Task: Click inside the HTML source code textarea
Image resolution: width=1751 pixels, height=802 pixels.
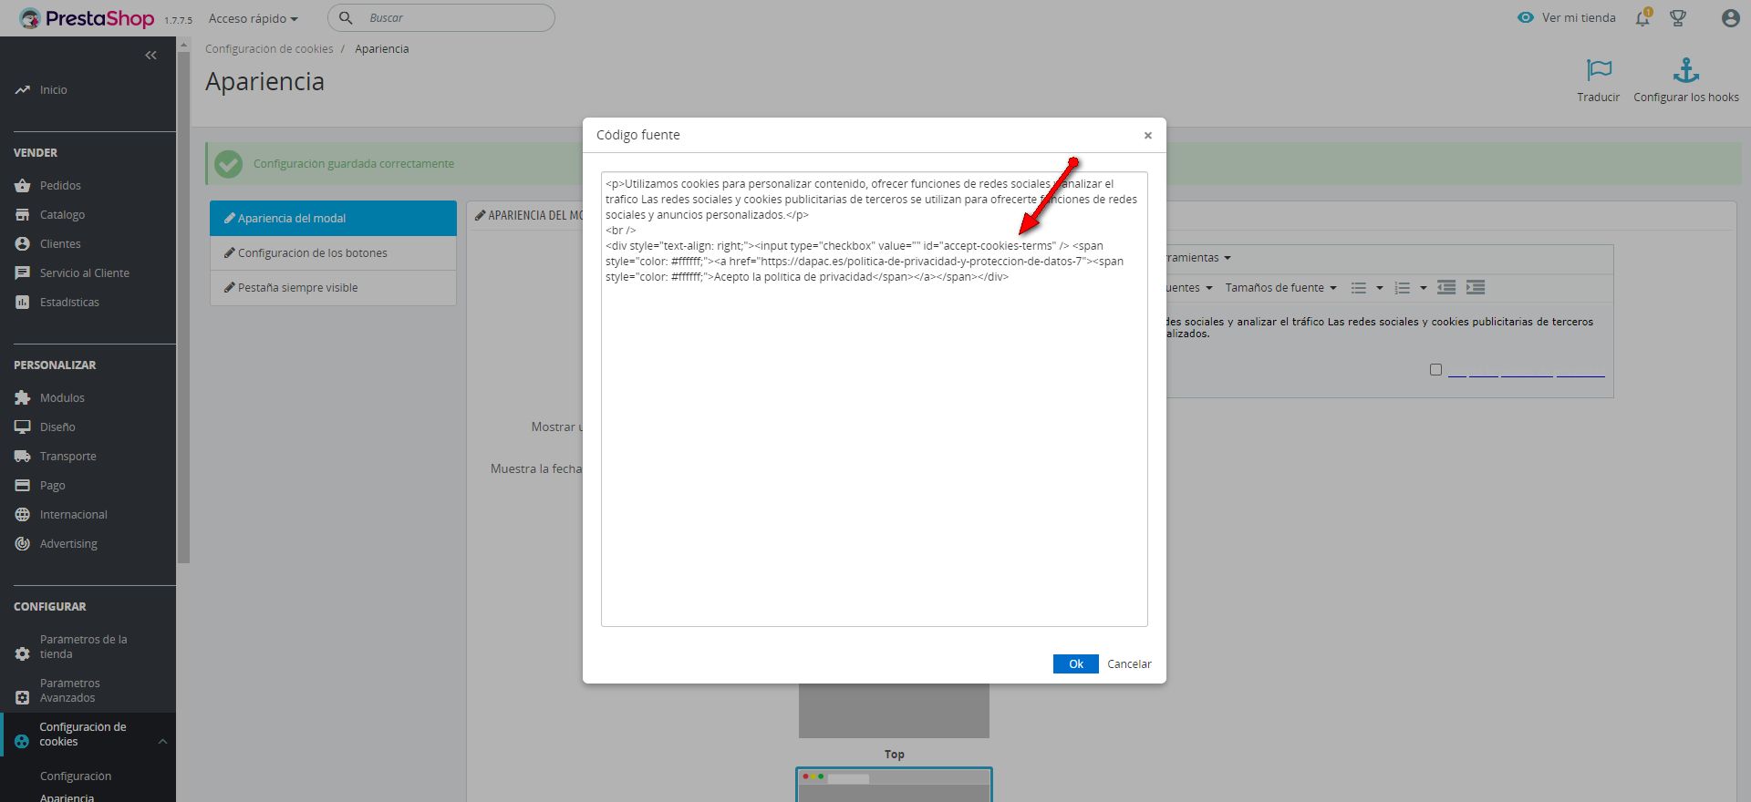Action: (x=874, y=399)
